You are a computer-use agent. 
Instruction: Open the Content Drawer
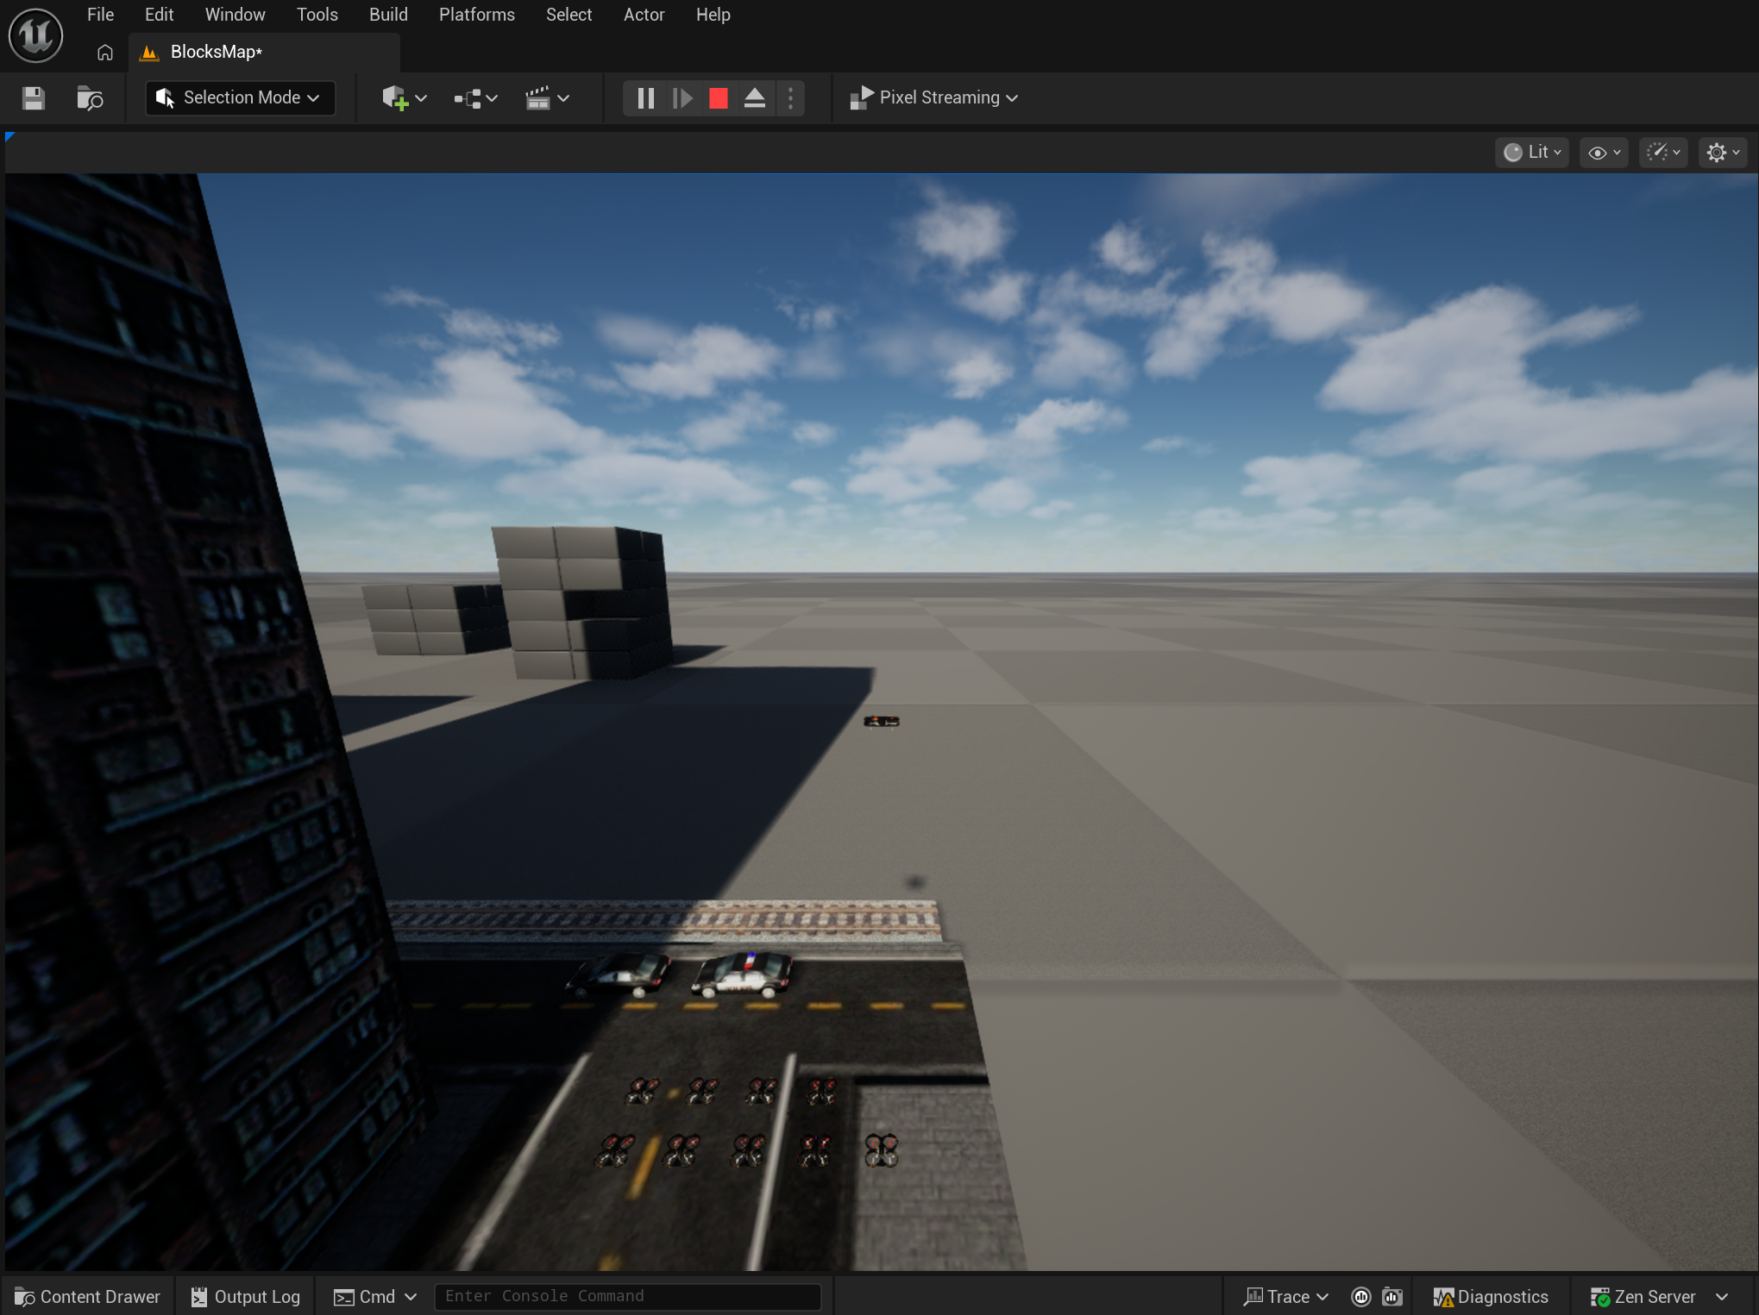tap(88, 1296)
